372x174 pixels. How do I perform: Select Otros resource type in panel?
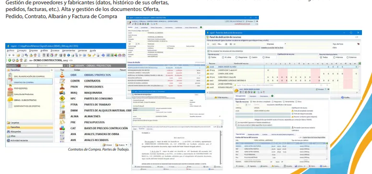264,57
